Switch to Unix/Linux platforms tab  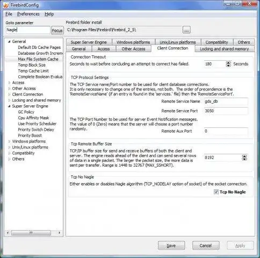[x=178, y=42]
